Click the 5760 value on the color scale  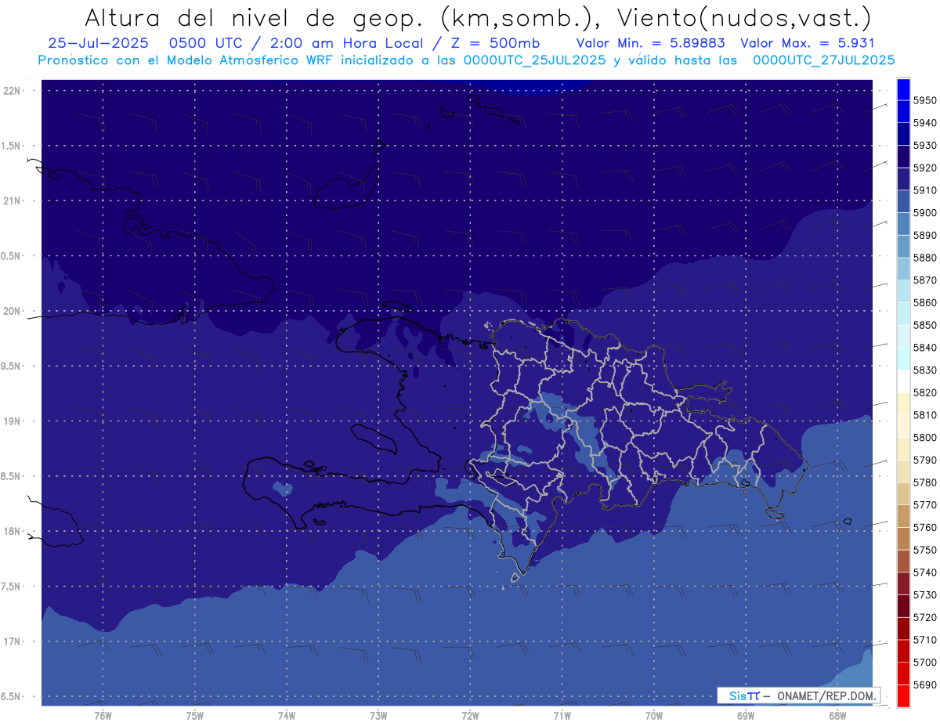[x=925, y=527]
